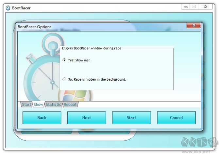Go to the Statistic tab

point(53,104)
